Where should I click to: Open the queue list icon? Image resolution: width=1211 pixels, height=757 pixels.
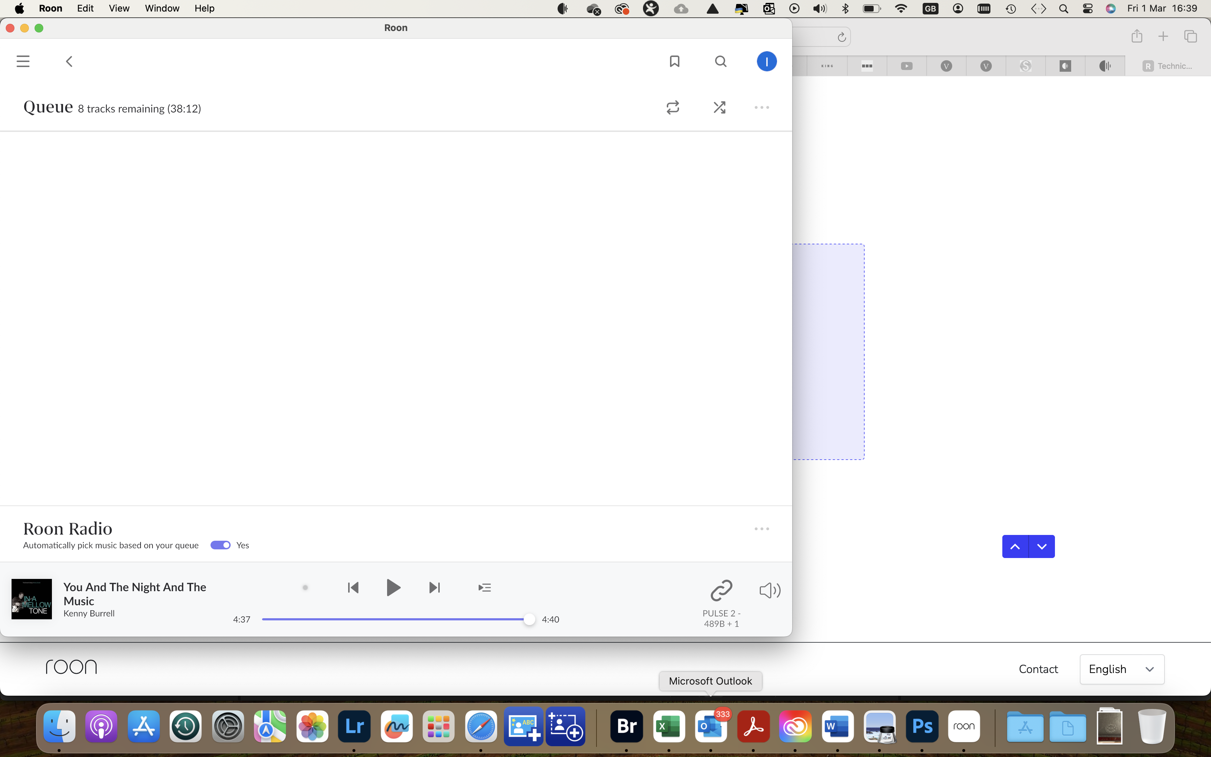pos(484,588)
